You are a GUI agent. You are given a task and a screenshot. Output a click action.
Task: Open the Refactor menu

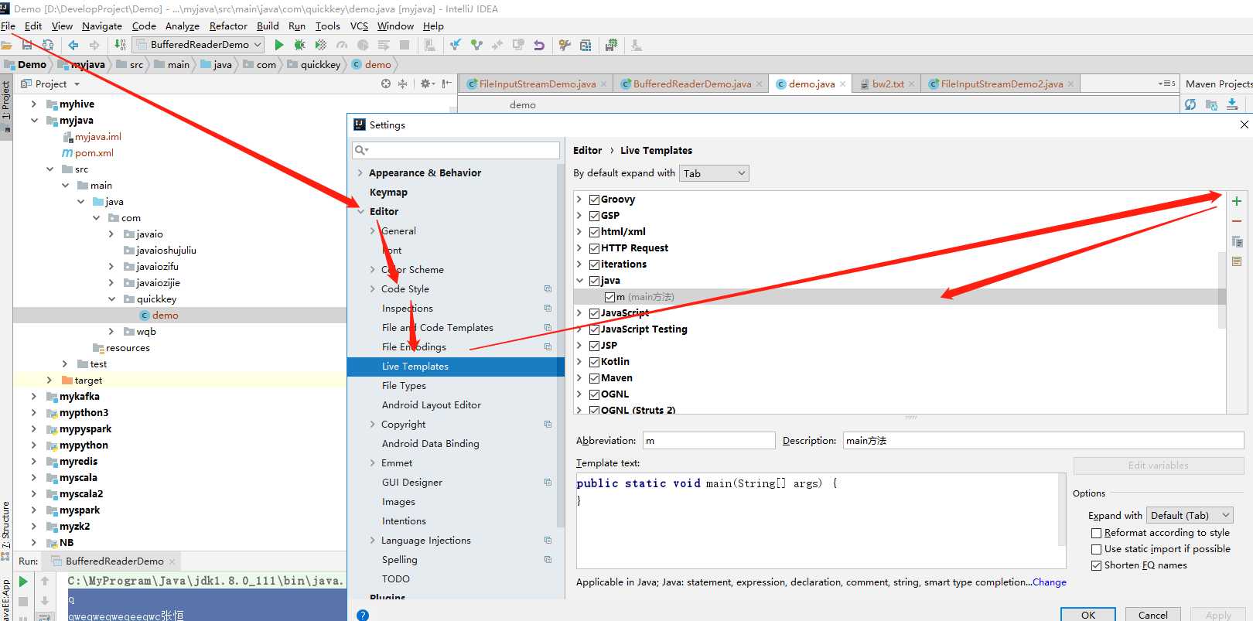[x=228, y=26]
